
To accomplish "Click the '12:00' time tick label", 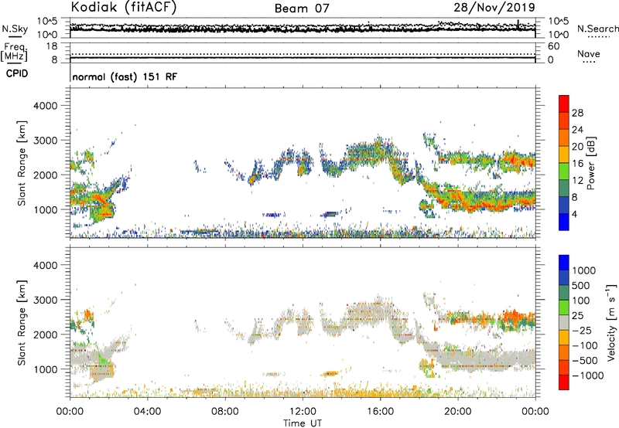I will (x=303, y=412).
